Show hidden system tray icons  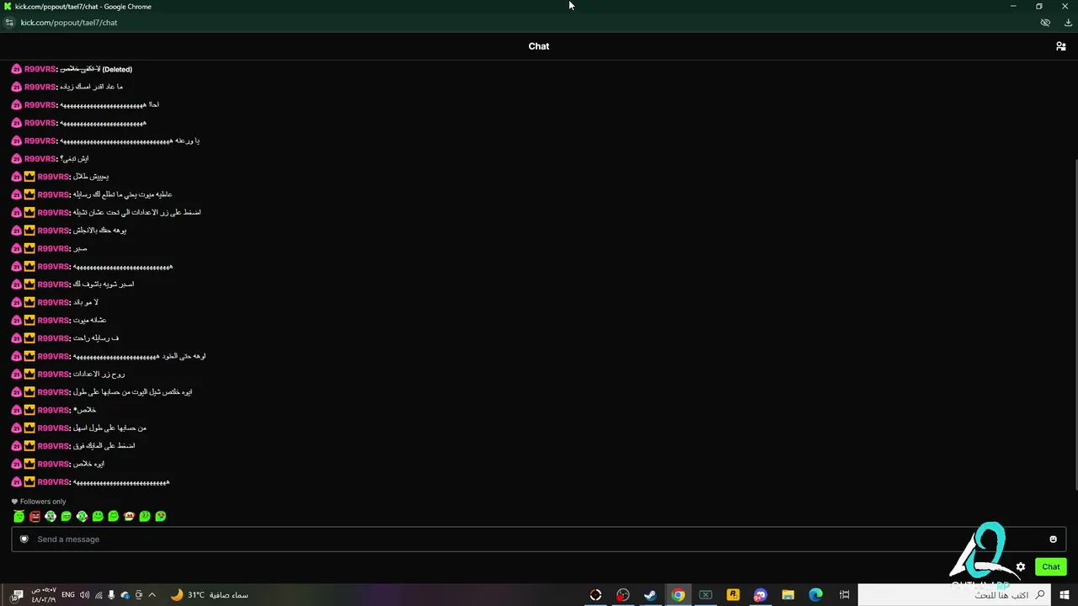152,595
